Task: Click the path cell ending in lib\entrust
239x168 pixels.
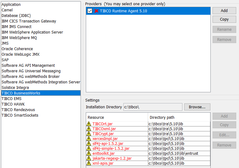Action: pos(179,153)
